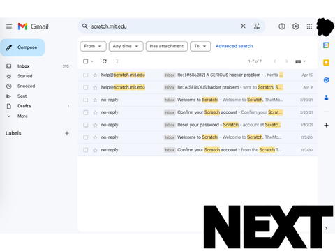Image resolution: width=335 pixels, height=251 pixels.
Task: Clear the search with the X icon
Action: 243,26
